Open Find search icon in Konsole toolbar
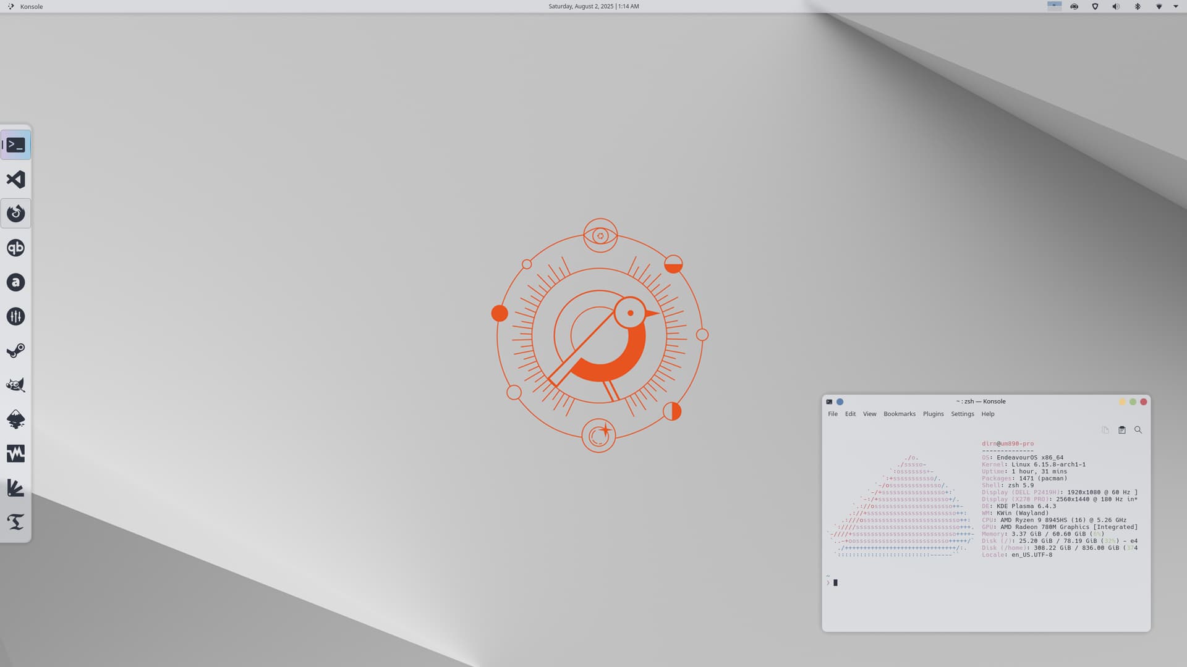 (1138, 430)
